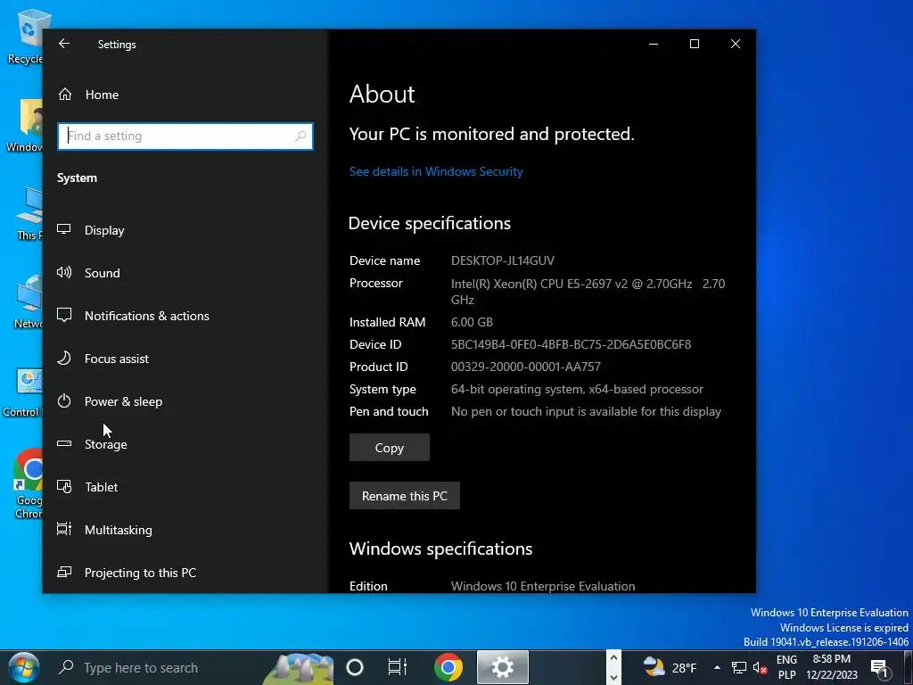
Task: Open Action Center notification icon
Action: [880, 667]
